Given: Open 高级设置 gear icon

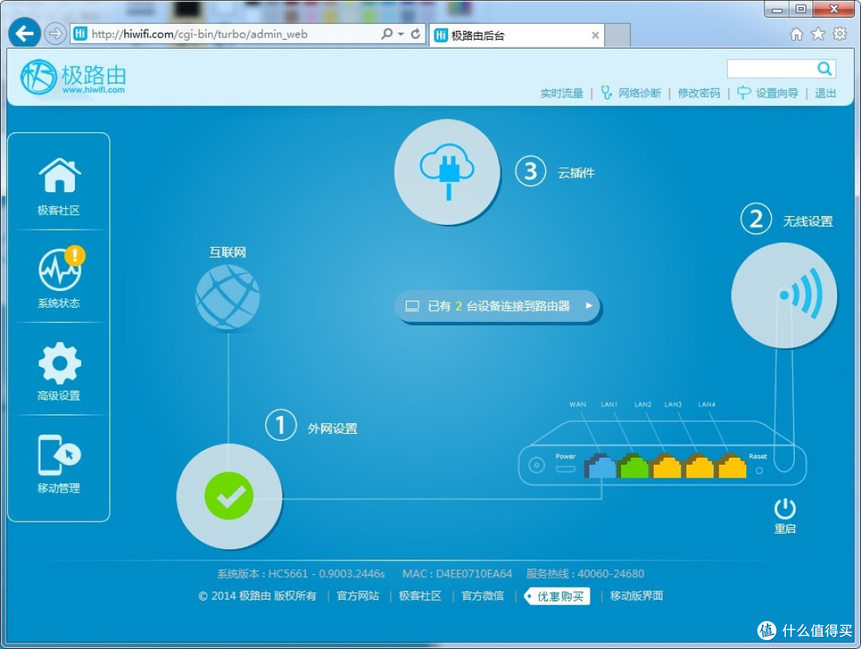Looking at the screenshot, I should 60,363.
